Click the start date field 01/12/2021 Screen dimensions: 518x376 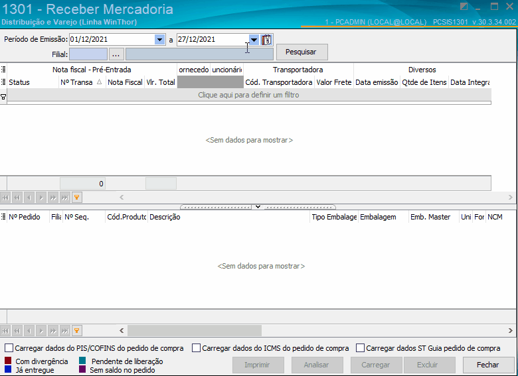coord(112,40)
